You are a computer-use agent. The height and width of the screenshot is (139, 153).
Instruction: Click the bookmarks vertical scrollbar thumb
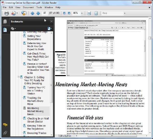pos(52,85)
